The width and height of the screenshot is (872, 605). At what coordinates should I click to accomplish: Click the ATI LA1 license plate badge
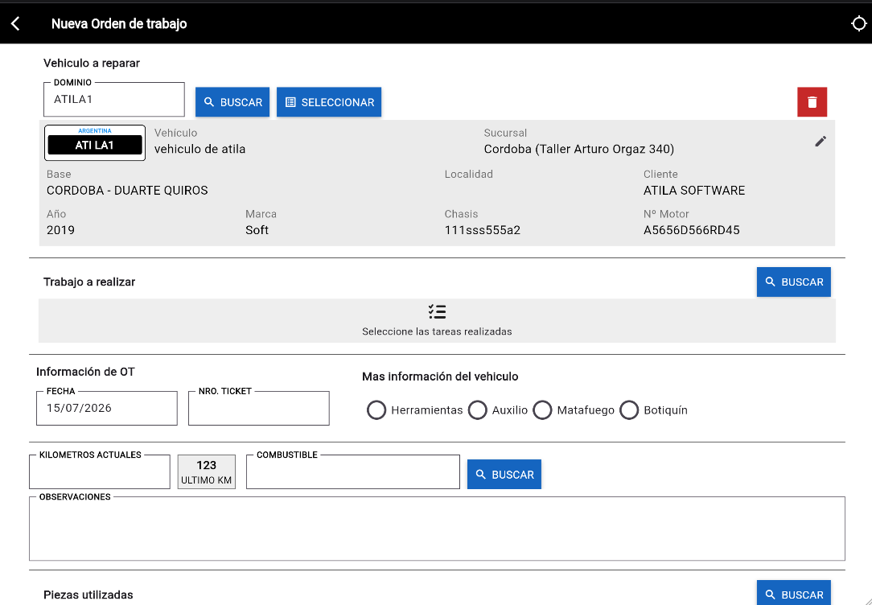point(95,143)
